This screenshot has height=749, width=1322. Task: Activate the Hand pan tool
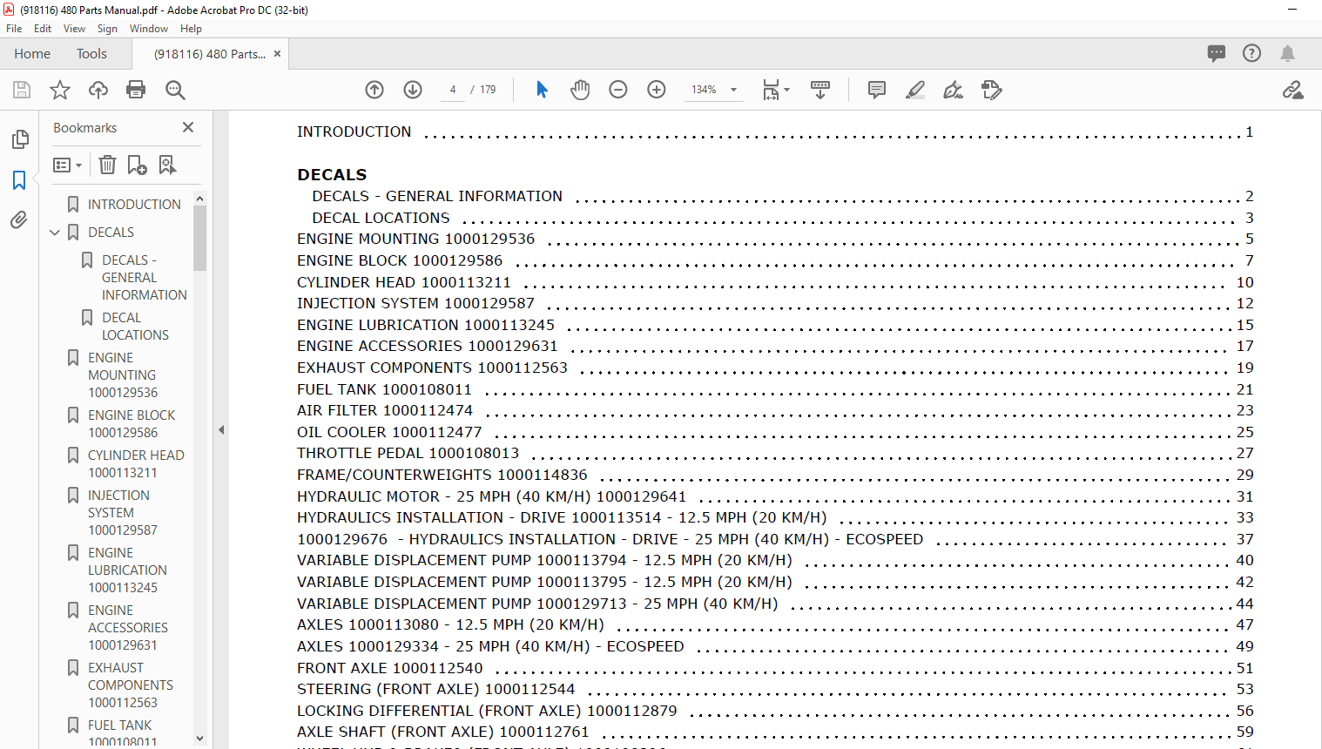(580, 90)
